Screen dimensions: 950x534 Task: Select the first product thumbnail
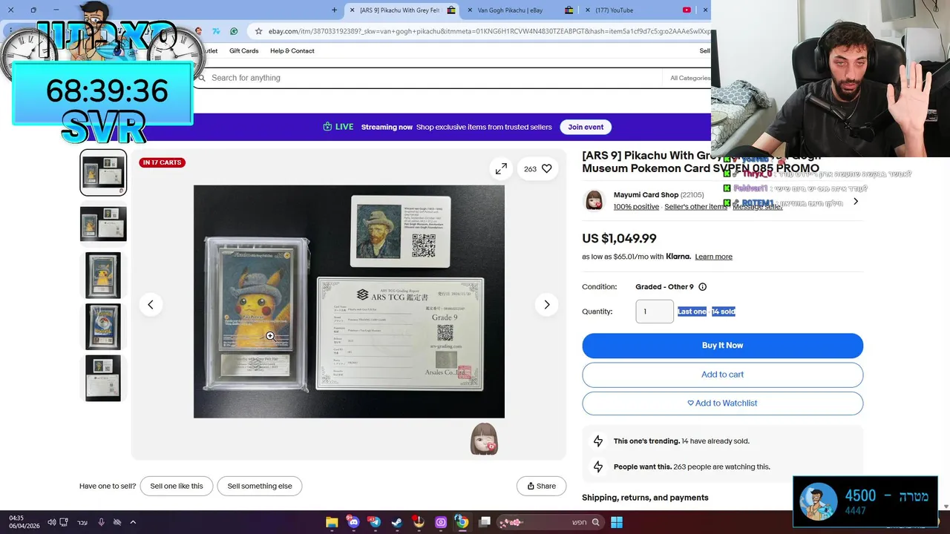coord(103,173)
